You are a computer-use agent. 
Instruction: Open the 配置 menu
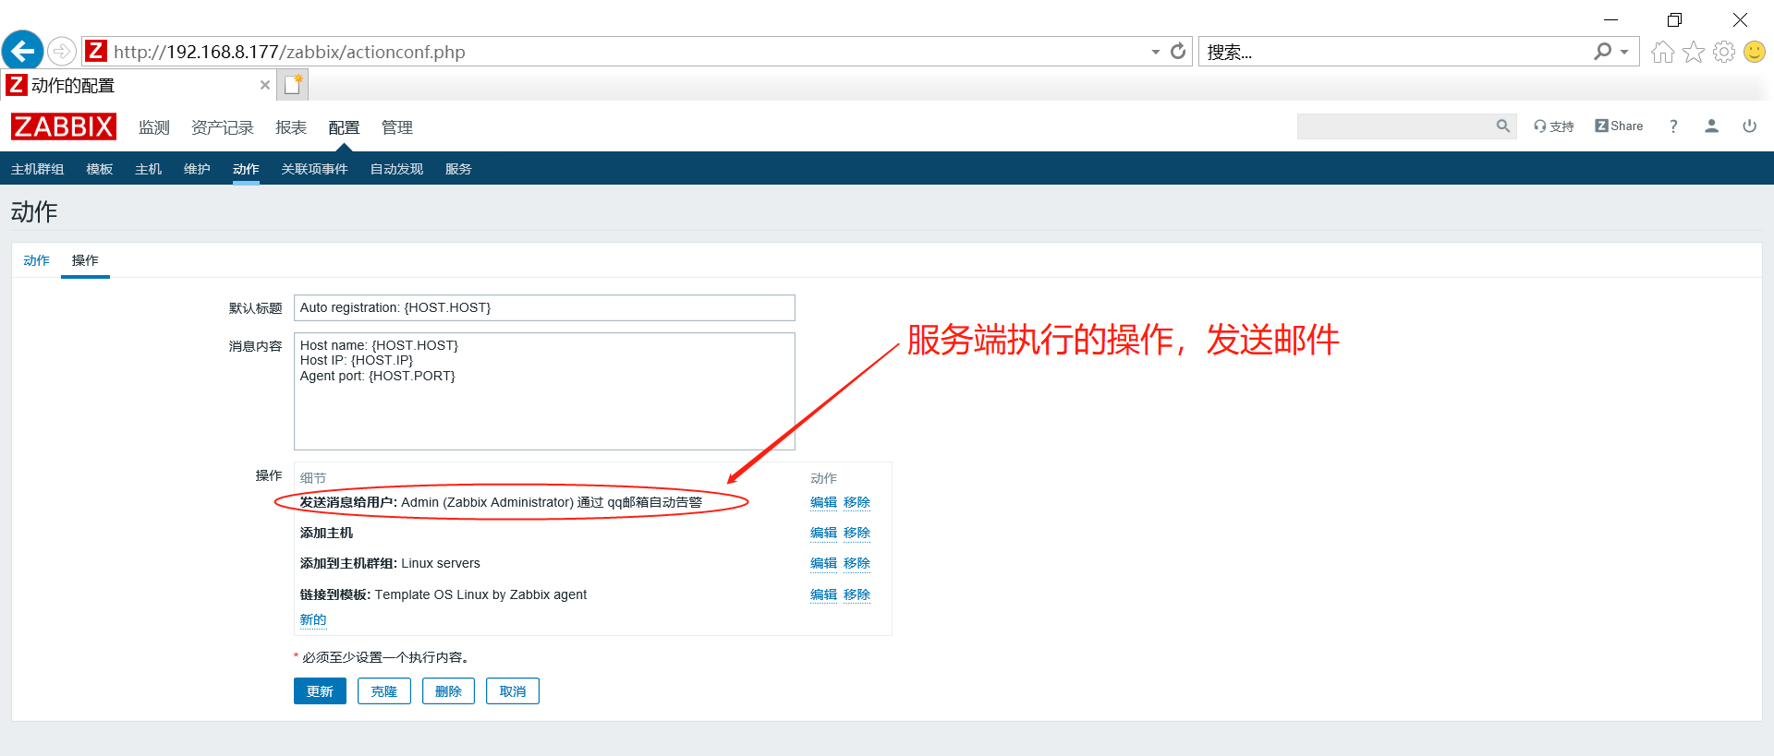344,127
